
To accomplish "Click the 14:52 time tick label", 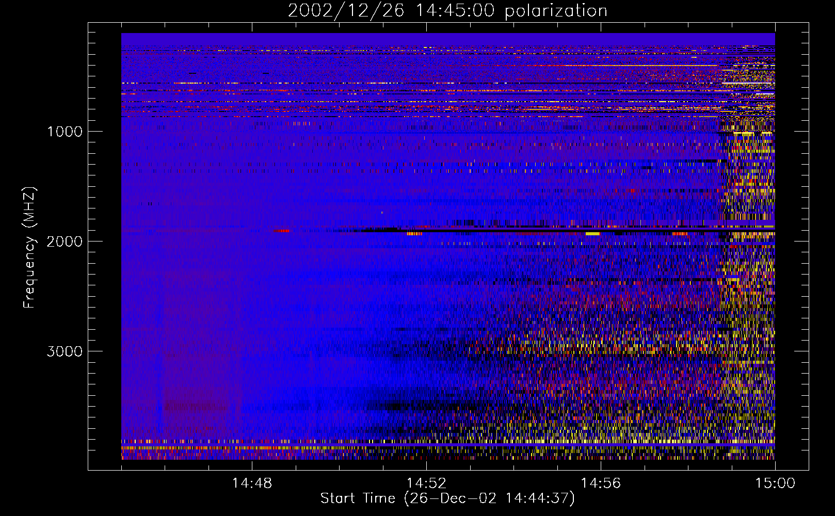I will pyautogui.click(x=426, y=483).
